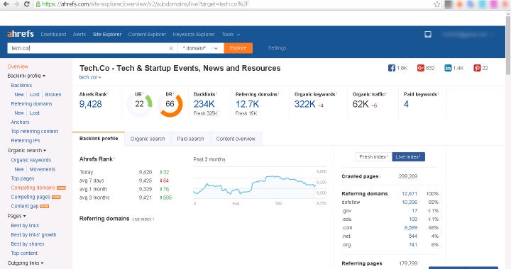Open Movements sidebar link
Viewport: 511px width, 269px height.
tap(43, 169)
